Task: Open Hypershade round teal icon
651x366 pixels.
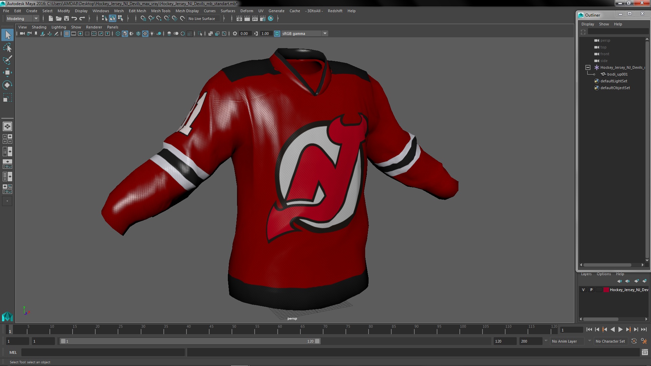Action: point(271,19)
